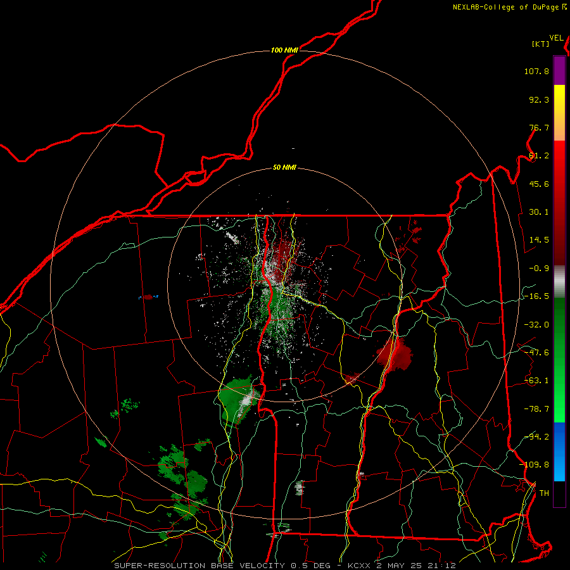Click the 100 NMI range ring label

284,50
